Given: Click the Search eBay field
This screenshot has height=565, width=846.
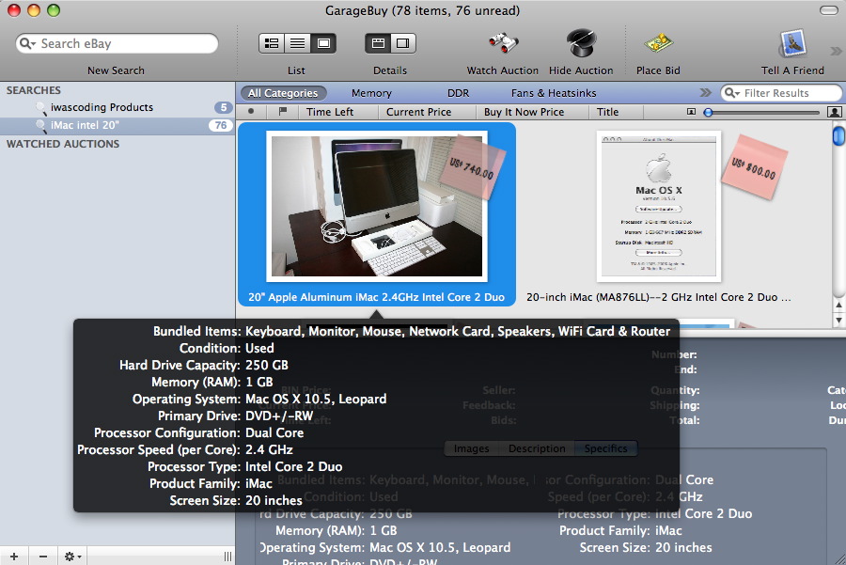Looking at the screenshot, I should click(x=117, y=43).
